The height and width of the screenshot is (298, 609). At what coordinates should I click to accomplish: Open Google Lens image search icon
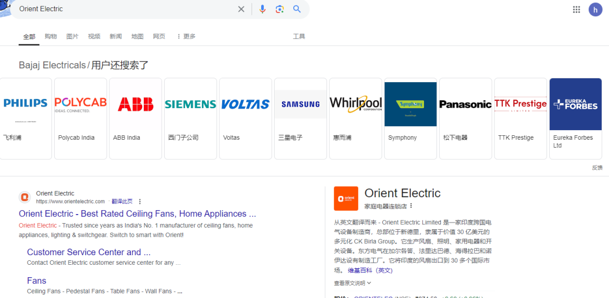[280, 10]
